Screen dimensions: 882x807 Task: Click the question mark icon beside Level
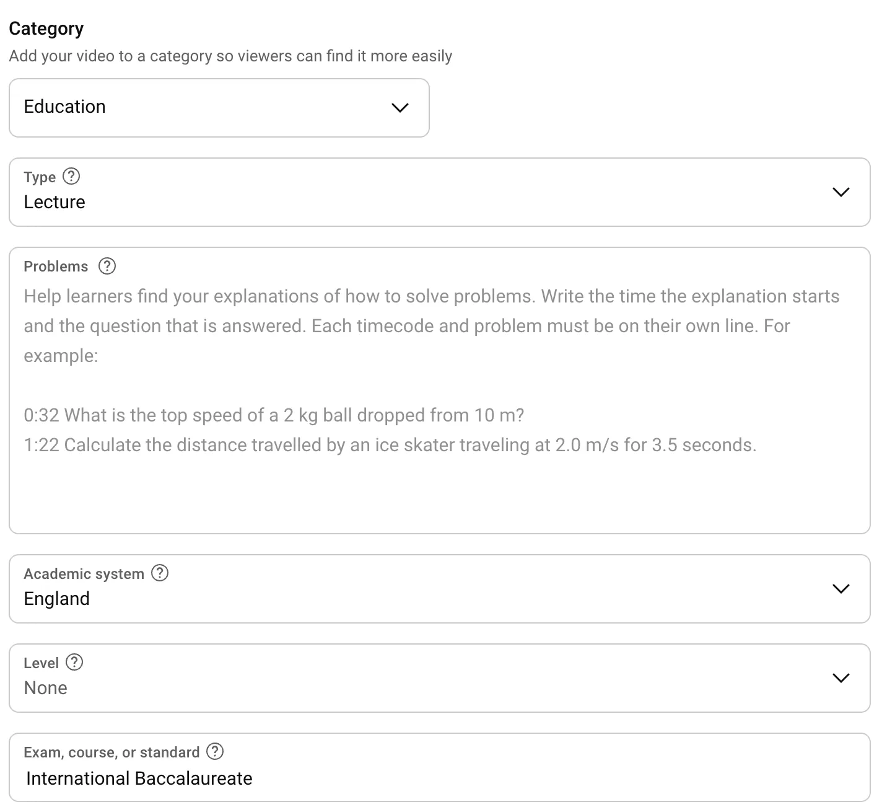click(x=74, y=662)
